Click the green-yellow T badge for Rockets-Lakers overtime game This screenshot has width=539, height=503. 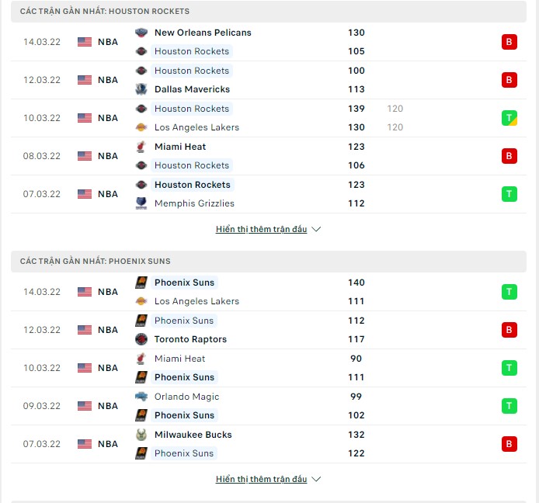[509, 118]
